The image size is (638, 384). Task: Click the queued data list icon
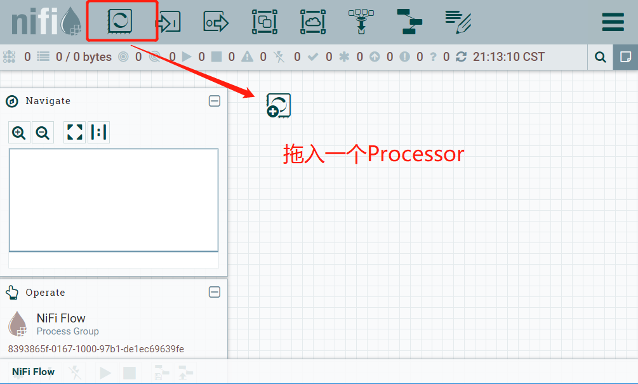[43, 56]
